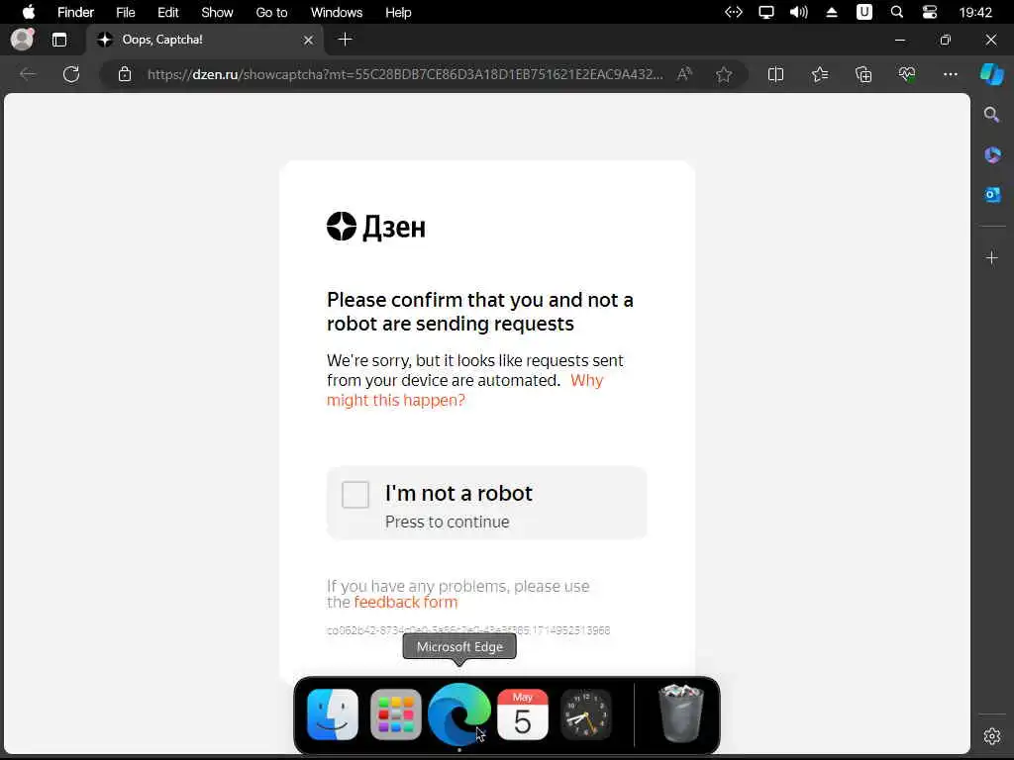Open the Help menu
The width and height of the screenshot is (1014, 760).
pyautogui.click(x=398, y=12)
